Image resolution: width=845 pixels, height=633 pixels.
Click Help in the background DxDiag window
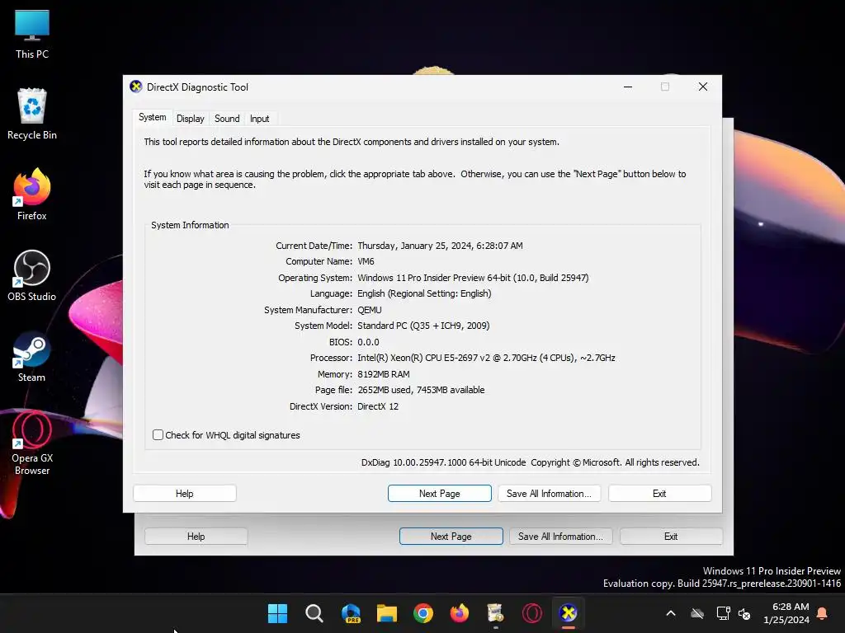[x=196, y=537]
